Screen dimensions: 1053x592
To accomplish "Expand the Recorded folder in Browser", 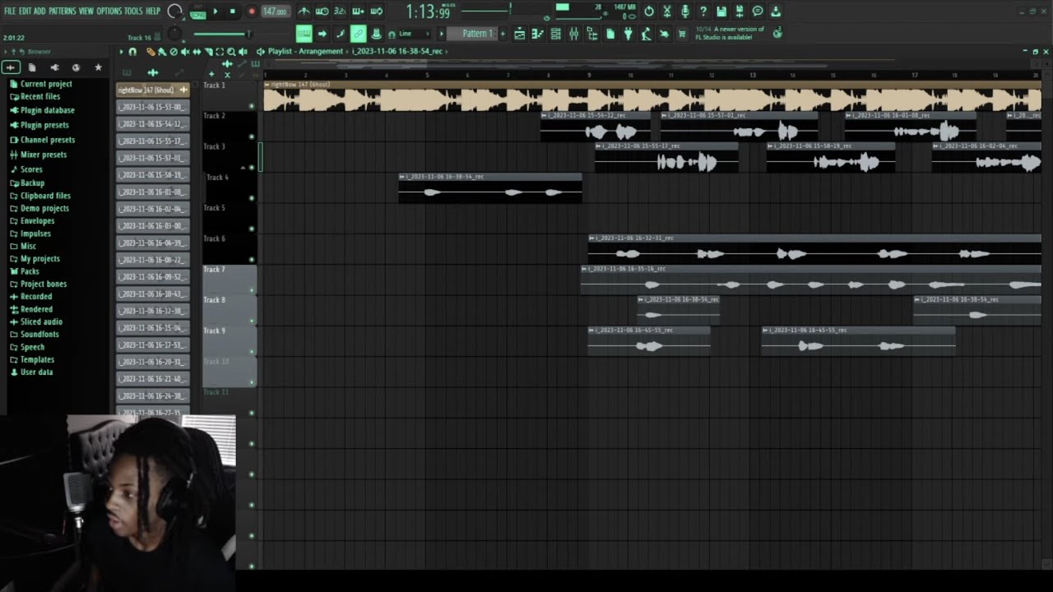I will pyautogui.click(x=30, y=296).
